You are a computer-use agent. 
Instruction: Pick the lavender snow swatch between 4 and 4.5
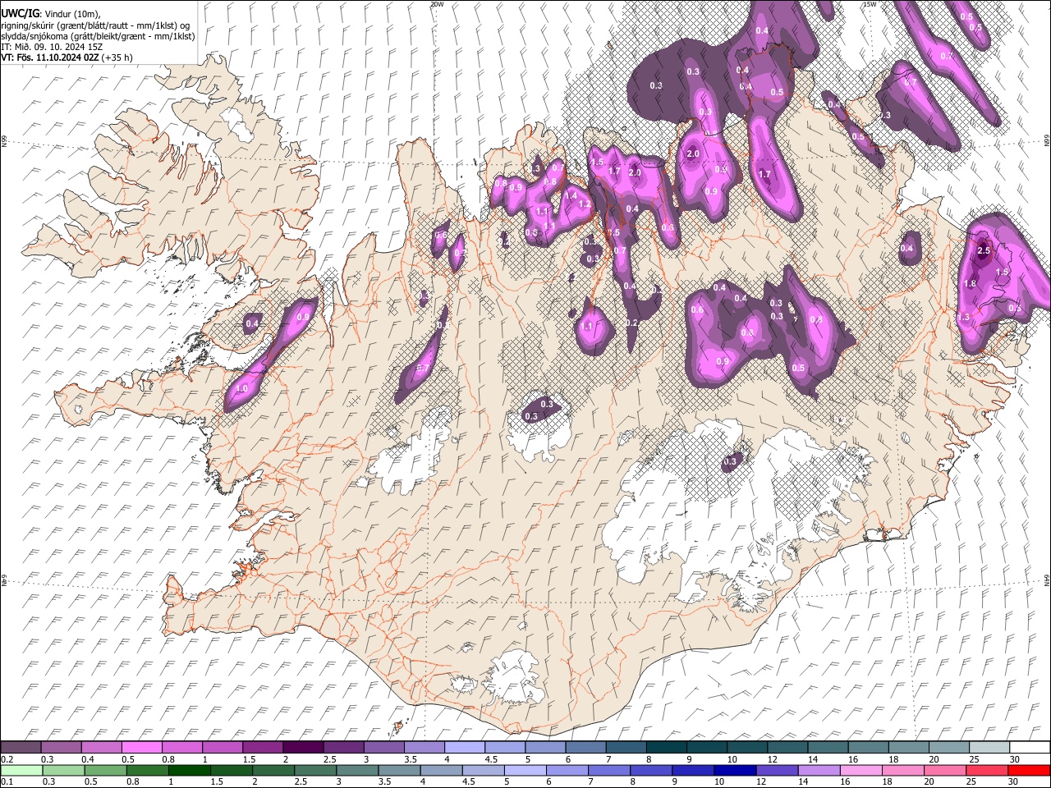[464, 747]
